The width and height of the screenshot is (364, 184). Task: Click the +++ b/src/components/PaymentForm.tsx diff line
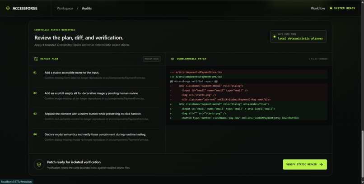[249, 77]
